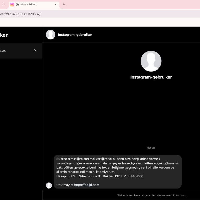
Task: Click the small sender avatar beside message
Action: (x=49, y=185)
